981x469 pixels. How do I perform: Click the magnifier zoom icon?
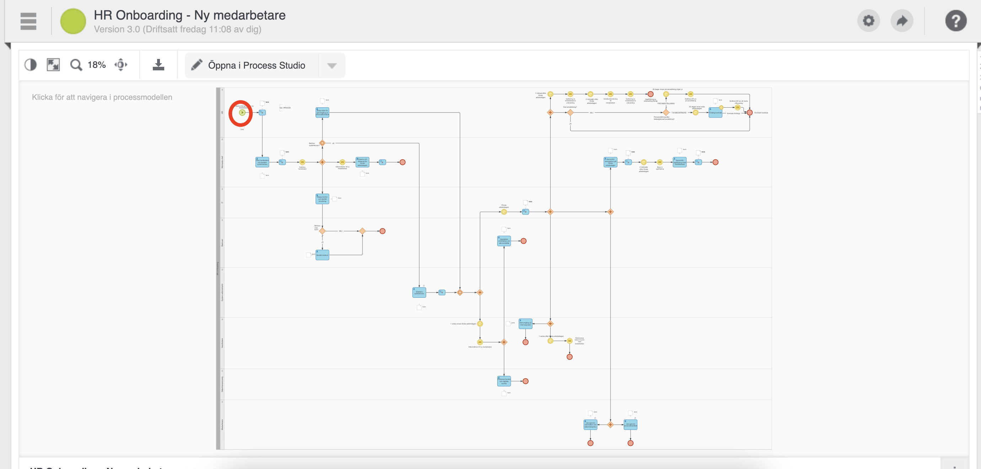76,65
